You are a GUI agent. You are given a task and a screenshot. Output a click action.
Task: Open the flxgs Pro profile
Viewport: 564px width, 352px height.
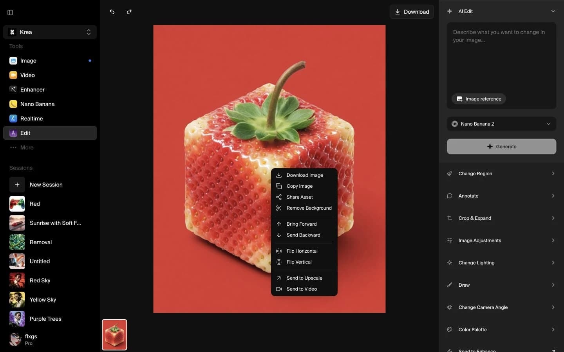(50, 339)
